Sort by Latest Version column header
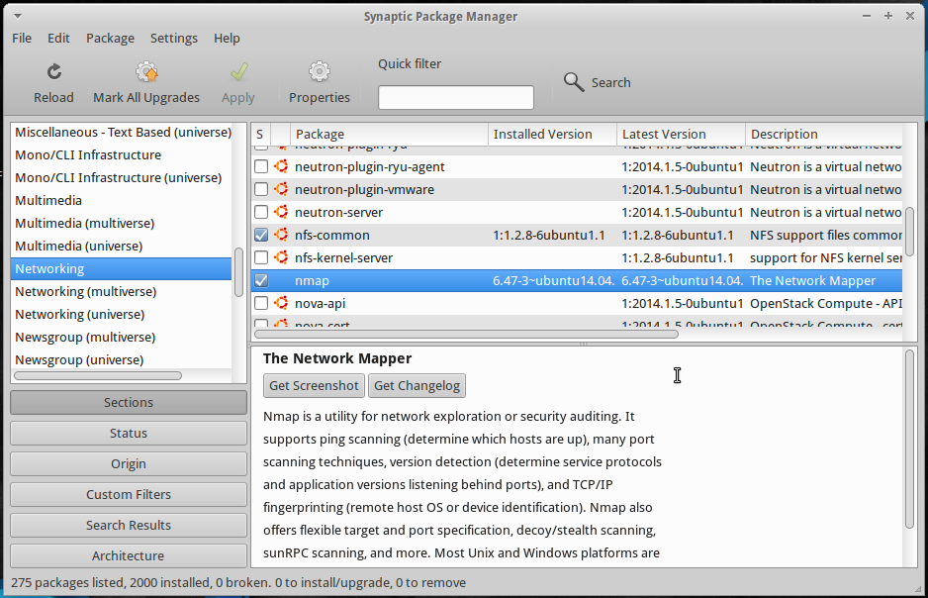Image resolution: width=928 pixels, height=598 pixels. (682, 135)
